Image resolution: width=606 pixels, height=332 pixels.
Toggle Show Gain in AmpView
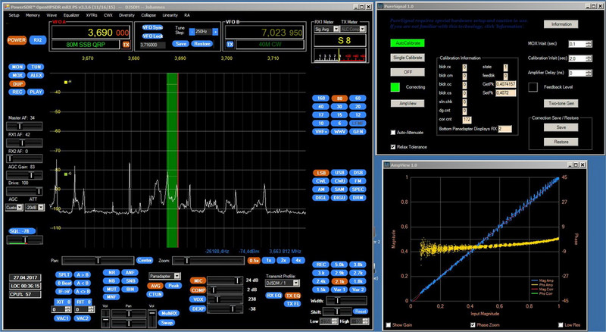(389, 325)
